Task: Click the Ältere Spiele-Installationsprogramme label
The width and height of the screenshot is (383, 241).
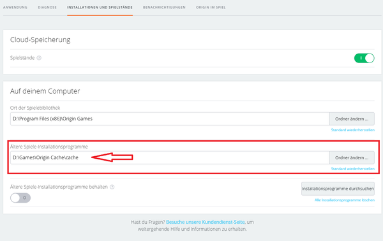Action: [x=49, y=147]
